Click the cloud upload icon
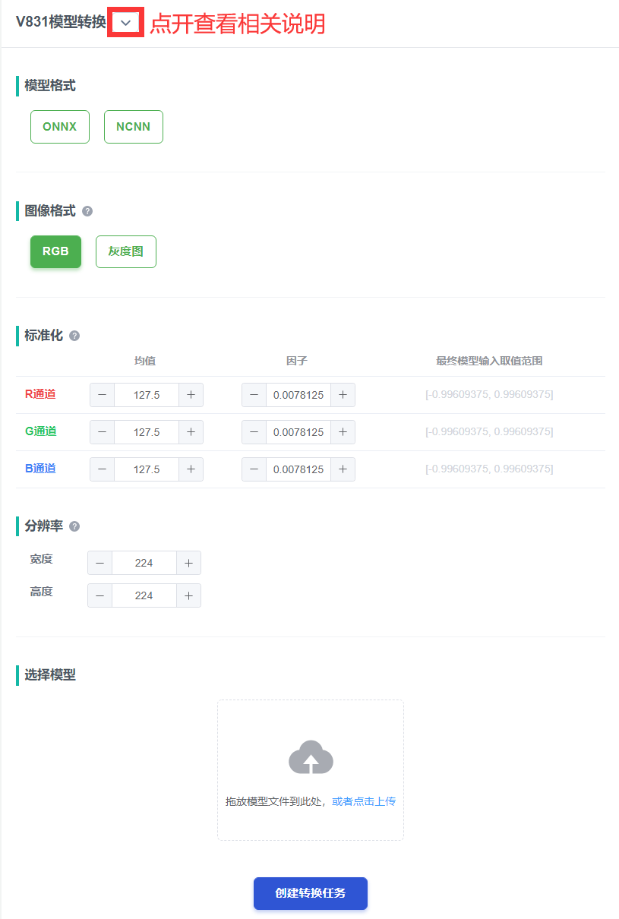619x919 pixels. point(311,757)
